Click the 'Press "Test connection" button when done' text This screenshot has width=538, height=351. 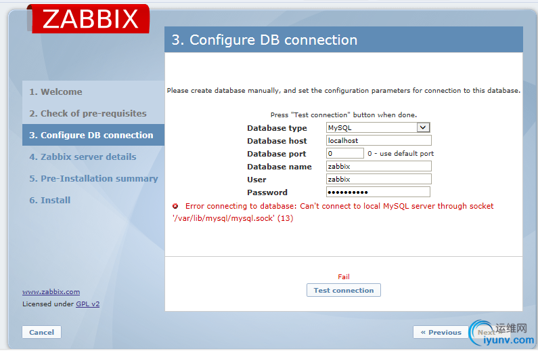(344, 115)
